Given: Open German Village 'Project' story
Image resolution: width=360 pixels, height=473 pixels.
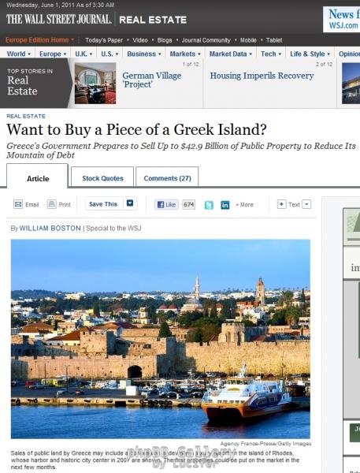Looking at the screenshot, I should (152, 80).
